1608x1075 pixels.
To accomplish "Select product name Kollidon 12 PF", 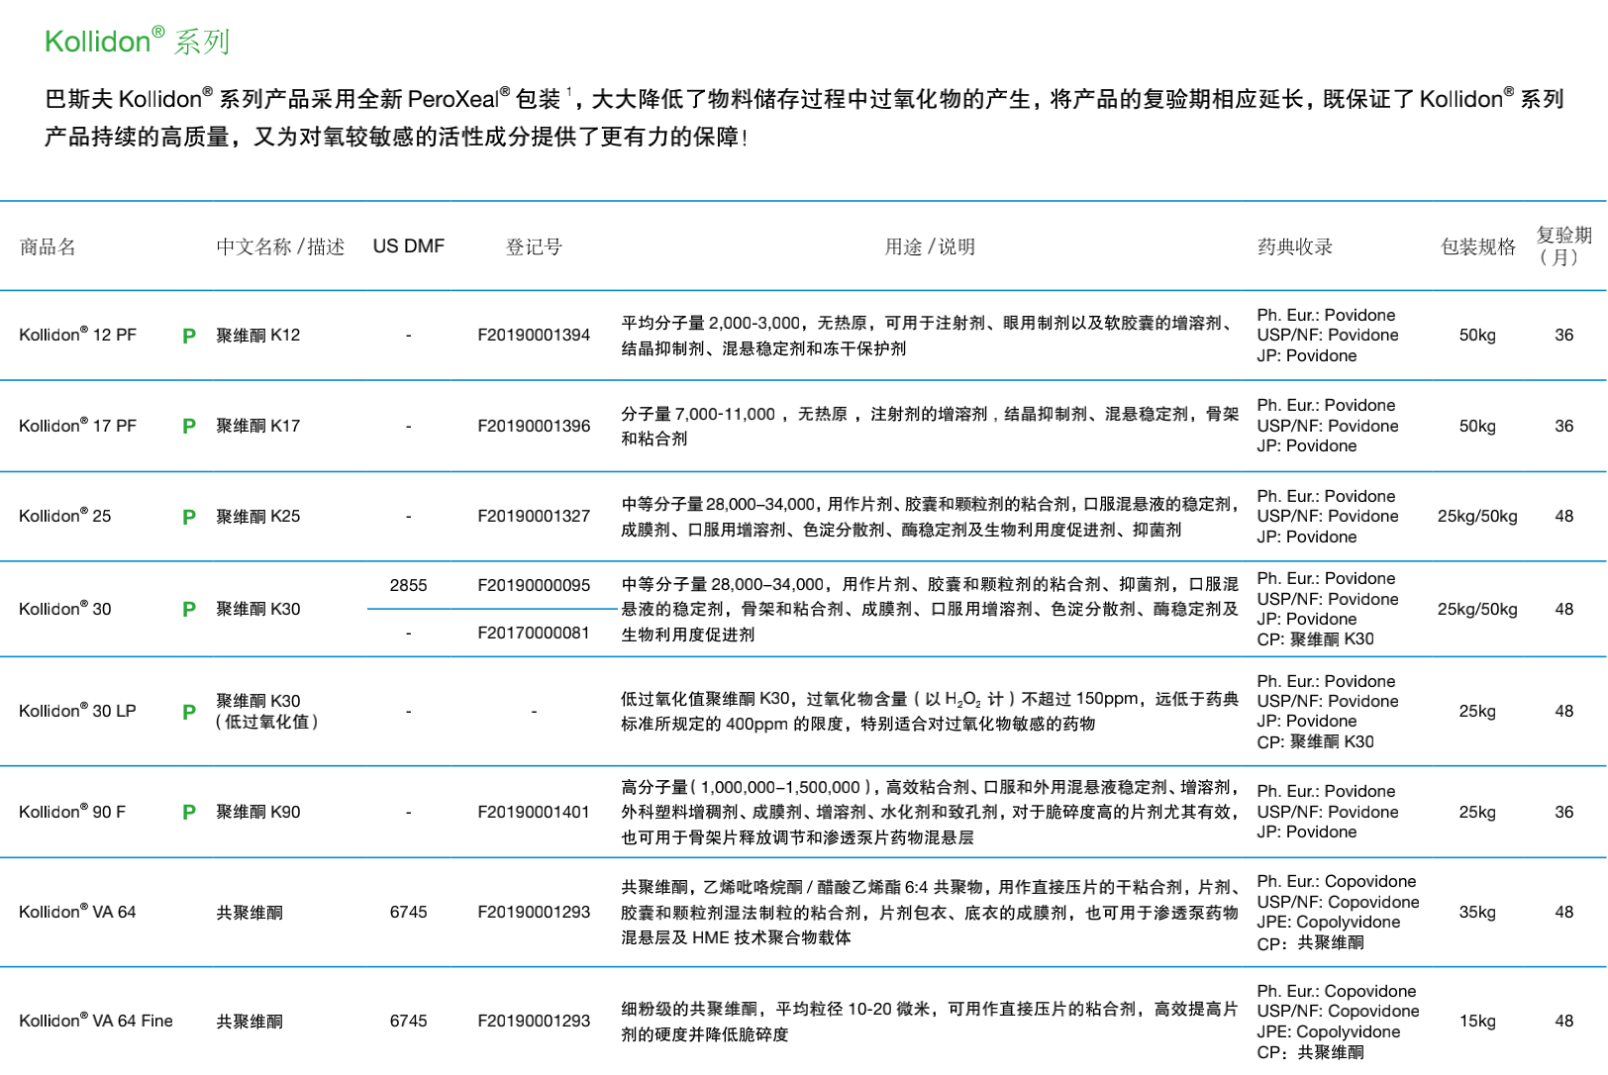I will (78, 335).
